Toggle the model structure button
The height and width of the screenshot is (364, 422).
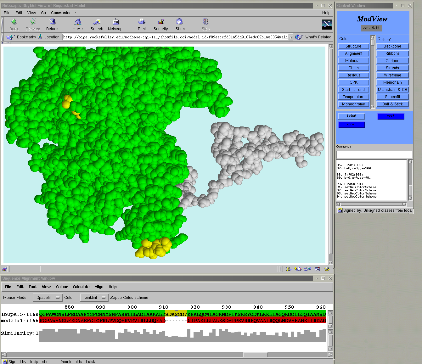pos(352,125)
